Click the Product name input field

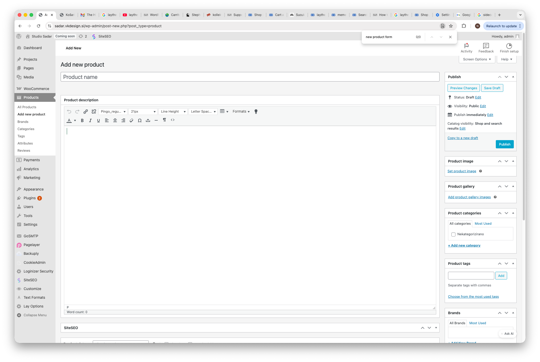click(250, 77)
